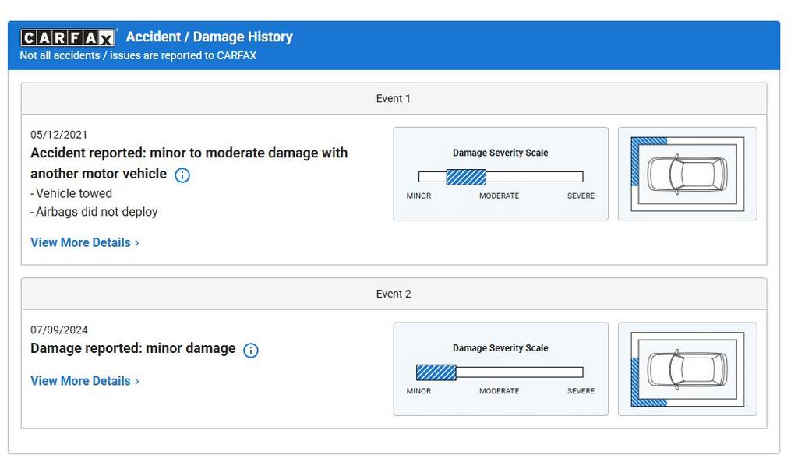Click the Event 1 section header bar
Image resolution: width=798 pixels, height=469 pixels.
click(x=394, y=99)
